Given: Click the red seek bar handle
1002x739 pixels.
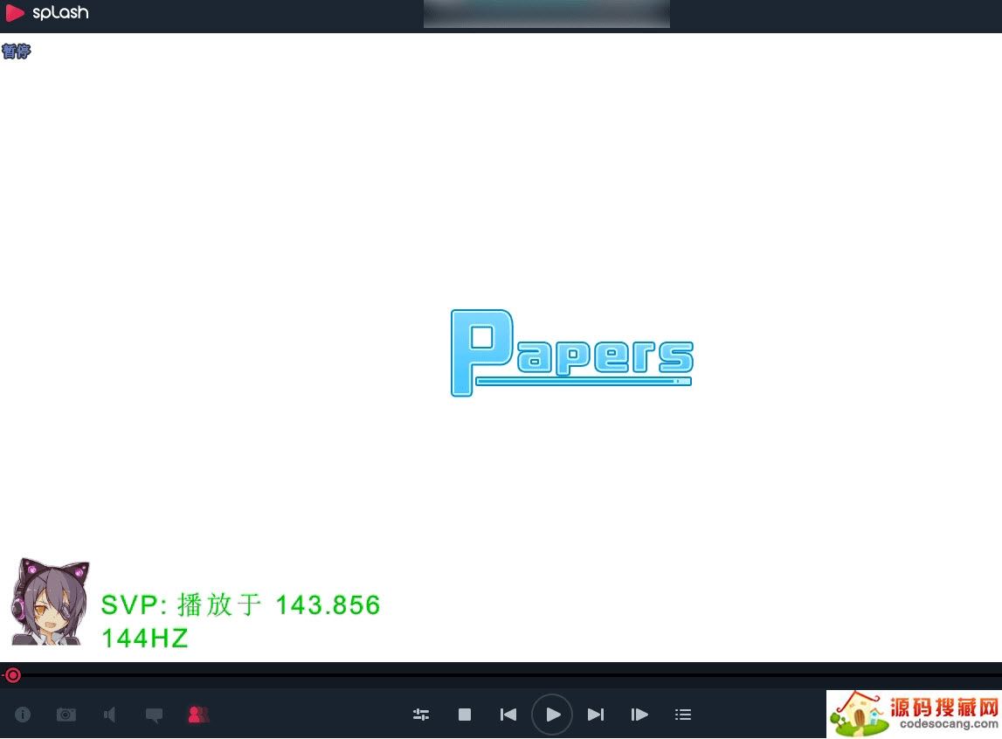Looking at the screenshot, I should pyautogui.click(x=13, y=675).
